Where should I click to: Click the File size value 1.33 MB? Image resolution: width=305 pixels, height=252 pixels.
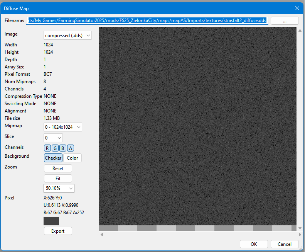coord(52,118)
